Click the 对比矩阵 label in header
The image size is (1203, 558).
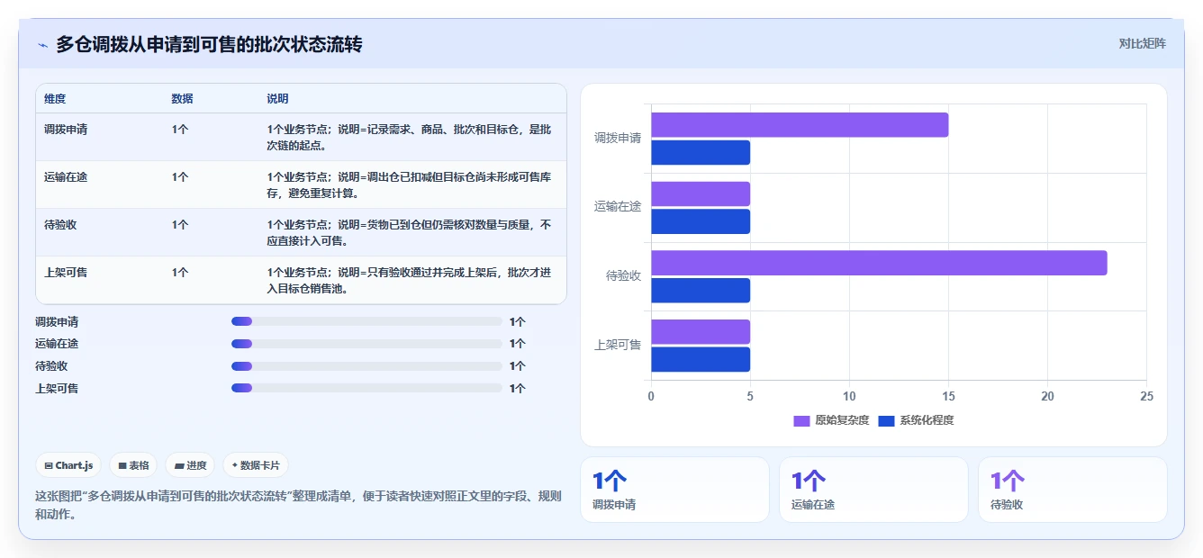pyautogui.click(x=1142, y=44)
